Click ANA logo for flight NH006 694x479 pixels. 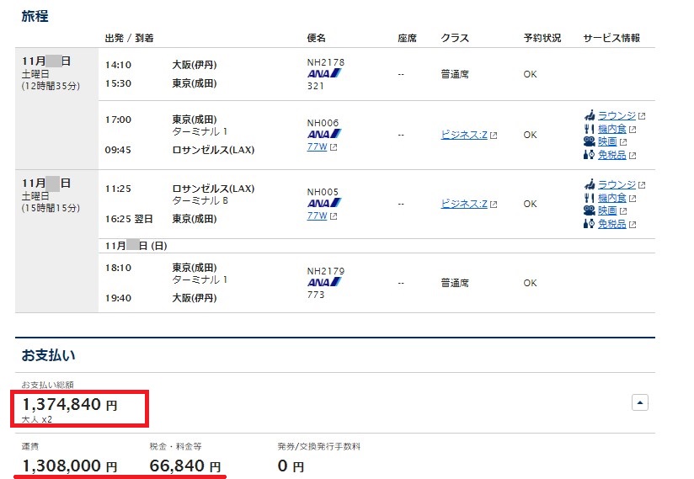coord(324,134)
